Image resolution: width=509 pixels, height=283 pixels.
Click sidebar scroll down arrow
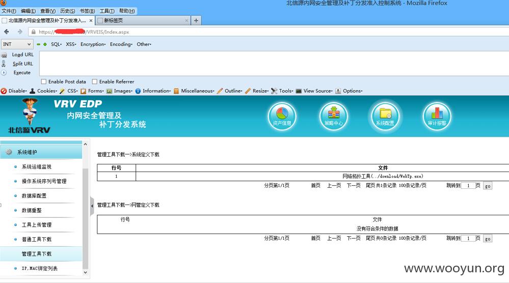(x=86, y=273)
